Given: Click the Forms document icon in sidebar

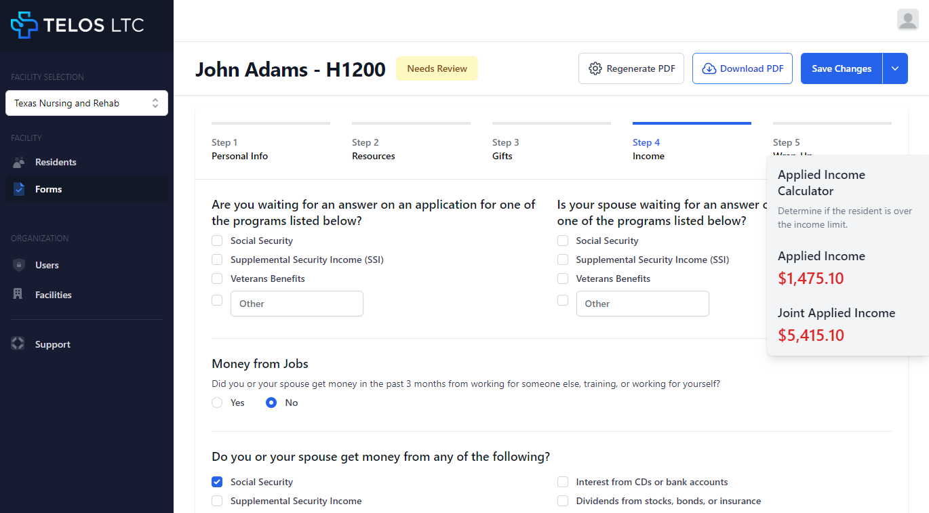Looking at the screenshot, I should 19,189.
